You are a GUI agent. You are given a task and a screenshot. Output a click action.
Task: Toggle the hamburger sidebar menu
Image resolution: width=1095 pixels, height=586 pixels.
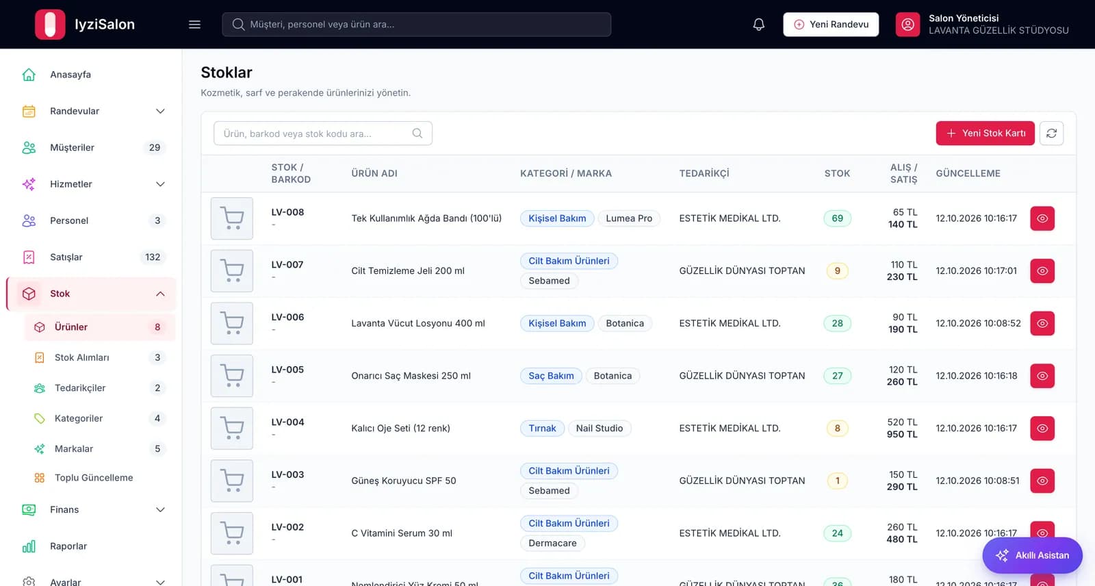[x=194, y=25]
